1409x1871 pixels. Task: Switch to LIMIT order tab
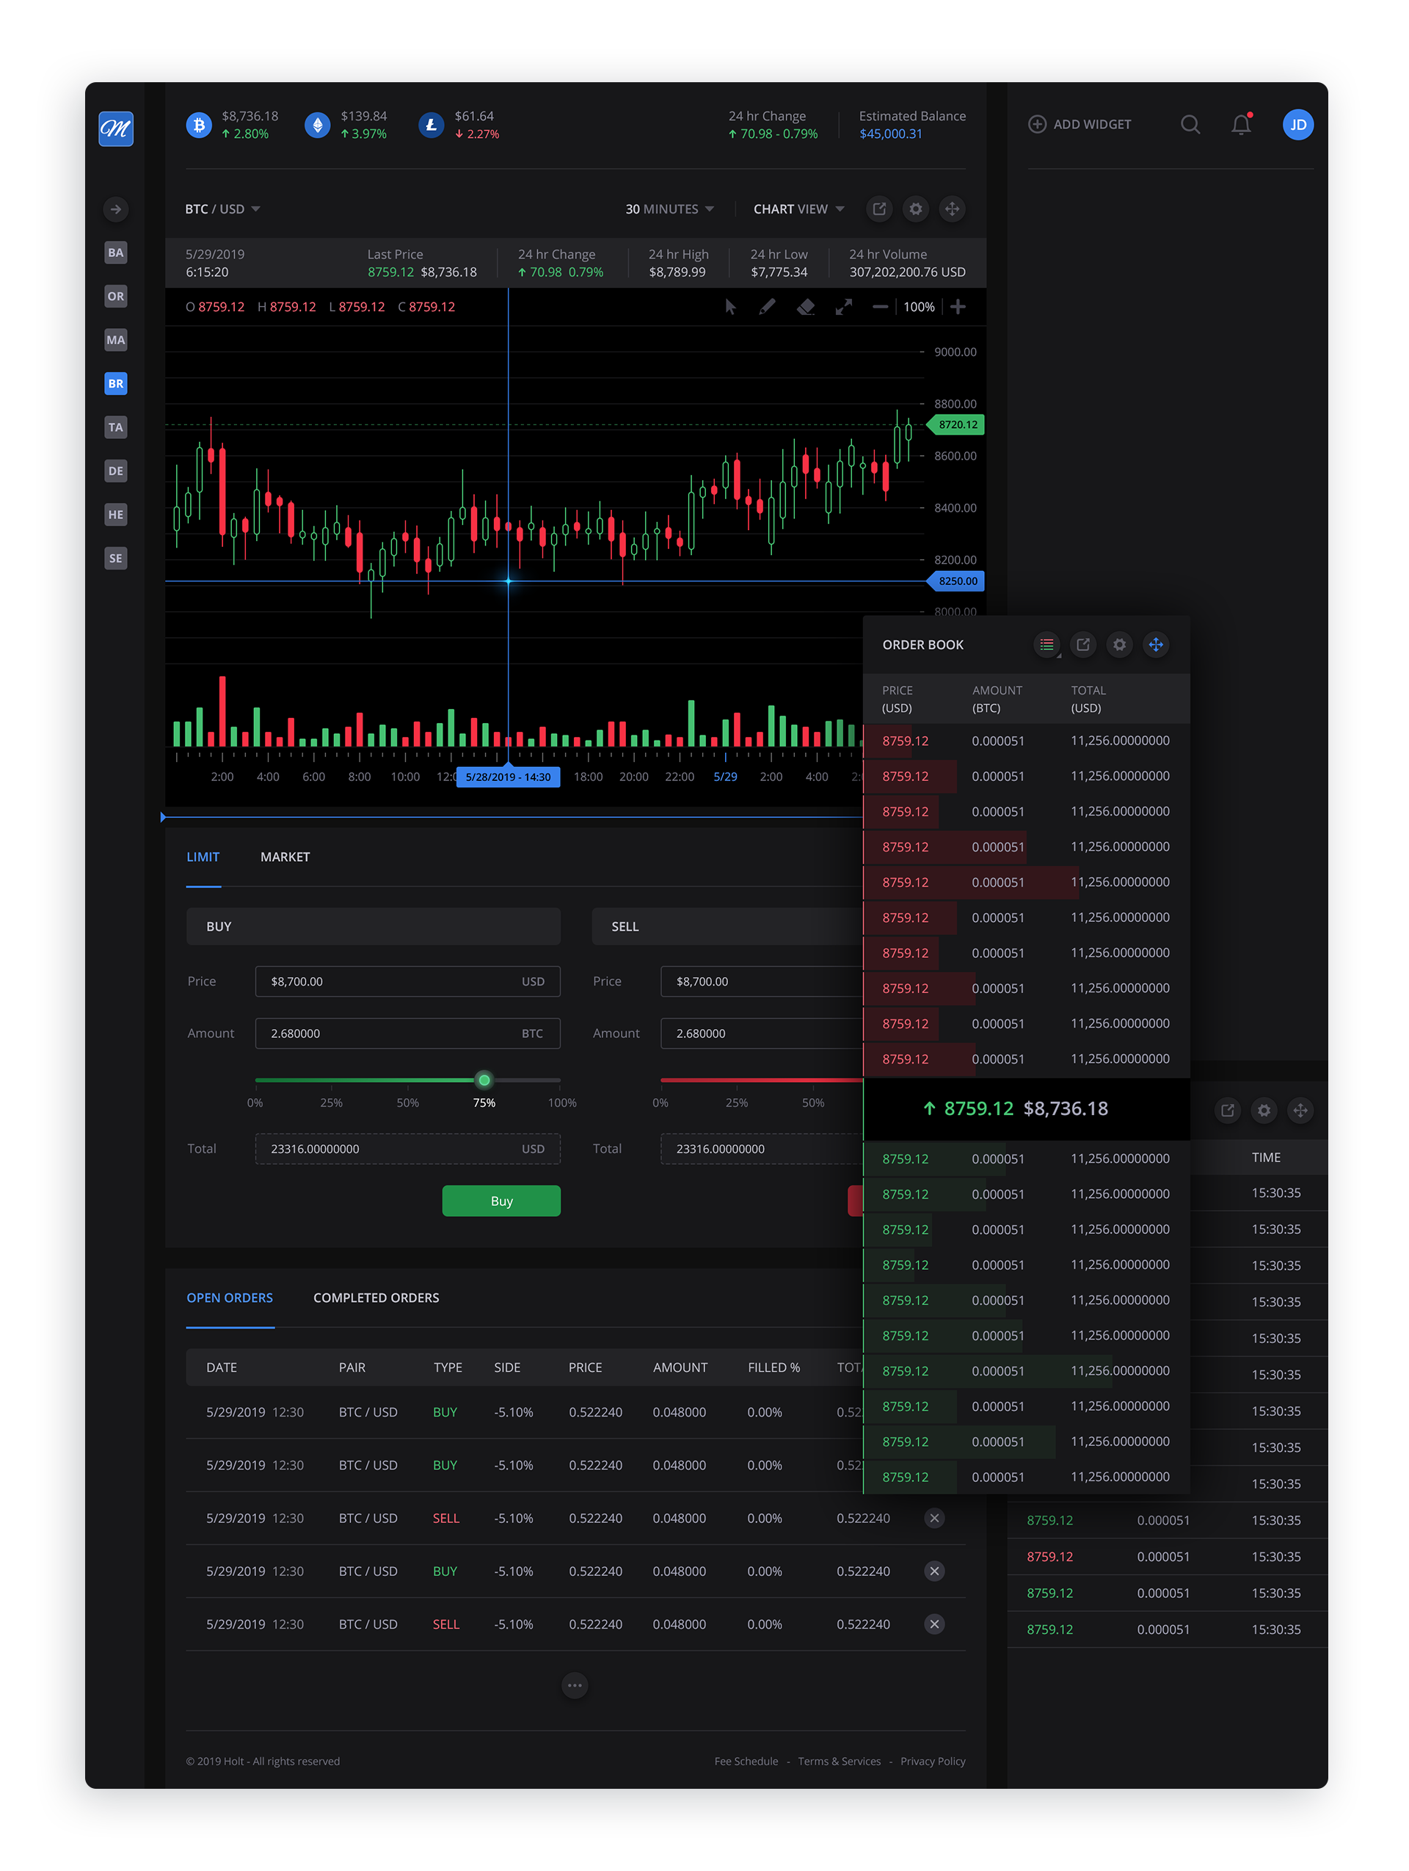point(203,857)
